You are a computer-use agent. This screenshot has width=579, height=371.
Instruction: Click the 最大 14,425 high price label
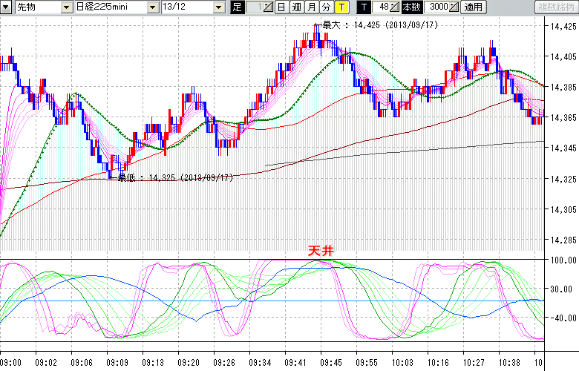coord(371,24)
